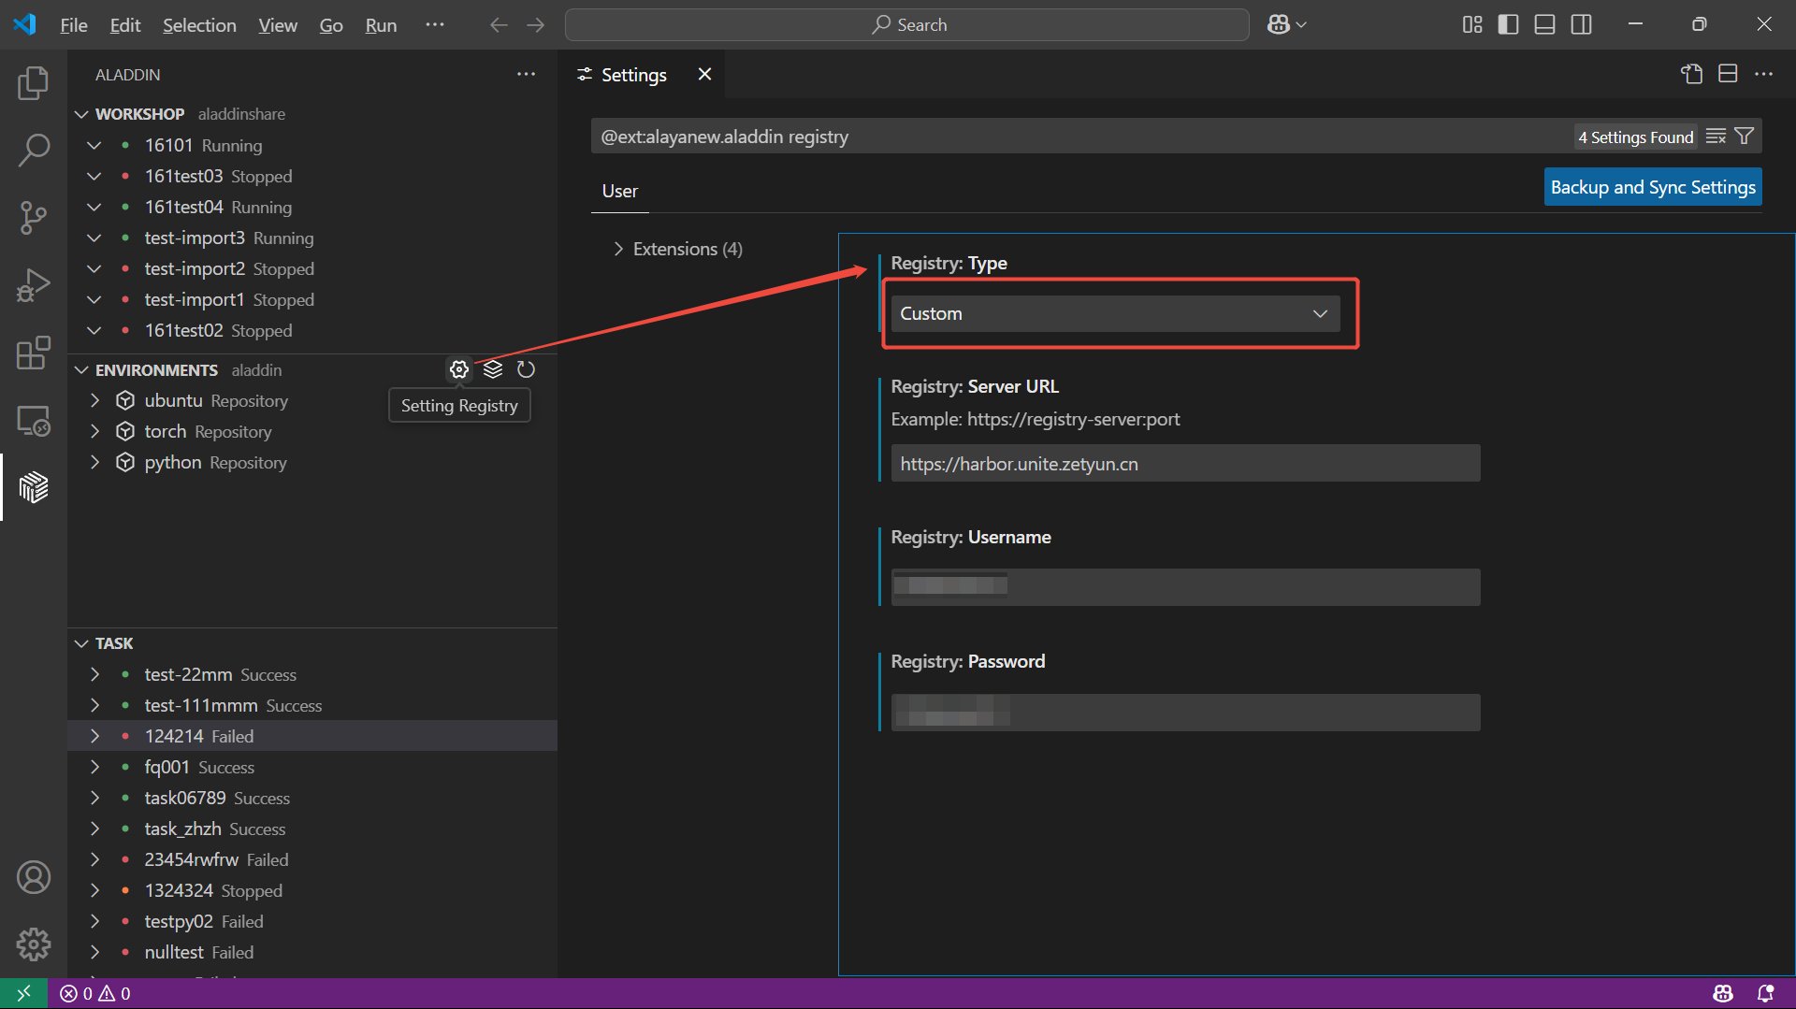Click the Backup and Sync Settings button
Screen dimensions: 1796x1009
(x=1652, y=186)
